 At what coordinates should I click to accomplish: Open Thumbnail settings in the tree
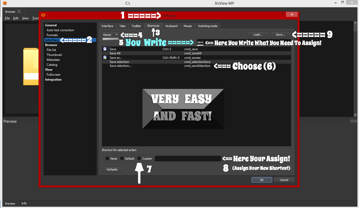54,55
